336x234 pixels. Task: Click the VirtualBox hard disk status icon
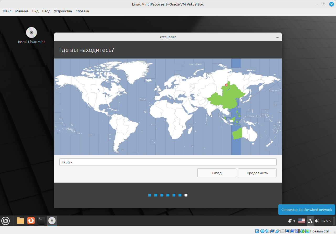(x=257, y=231)
